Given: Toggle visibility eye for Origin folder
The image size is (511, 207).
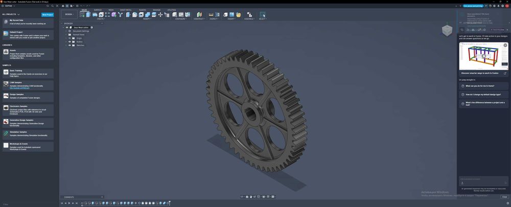Looking at the screenshot, I should [69, 38].
